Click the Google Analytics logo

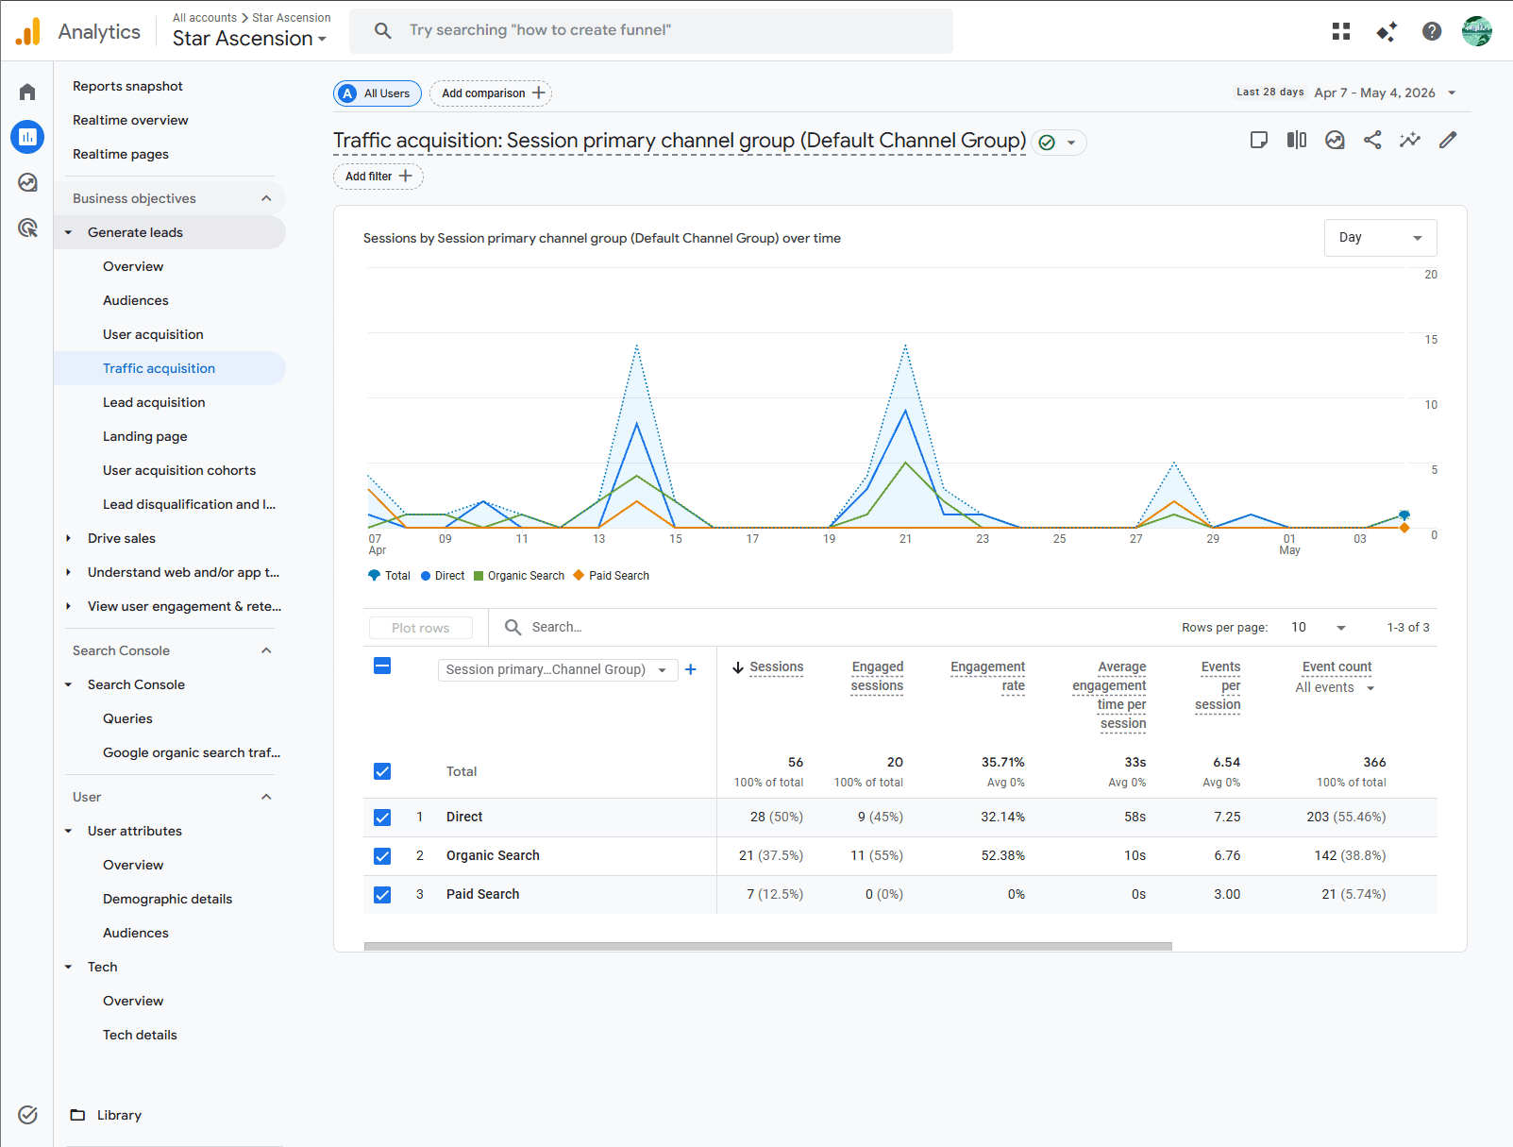[x=28, y=31]
